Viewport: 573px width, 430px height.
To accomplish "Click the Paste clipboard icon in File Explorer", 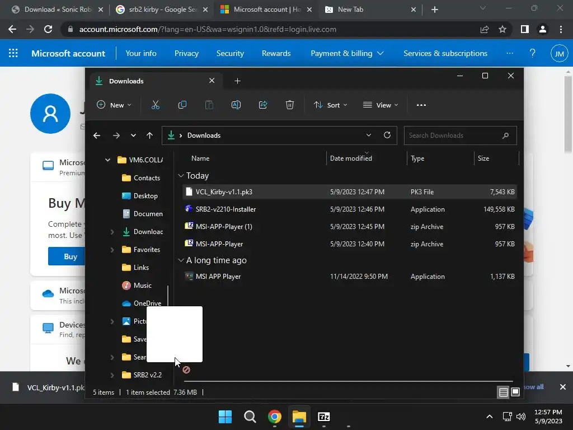I will click(209, 105).
